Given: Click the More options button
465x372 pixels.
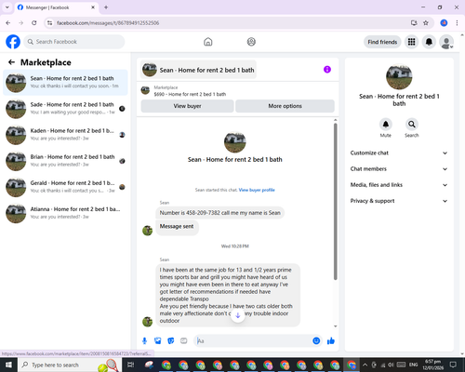Looking at the screenshot, I should pyautogui.click(x=285, y=106).
